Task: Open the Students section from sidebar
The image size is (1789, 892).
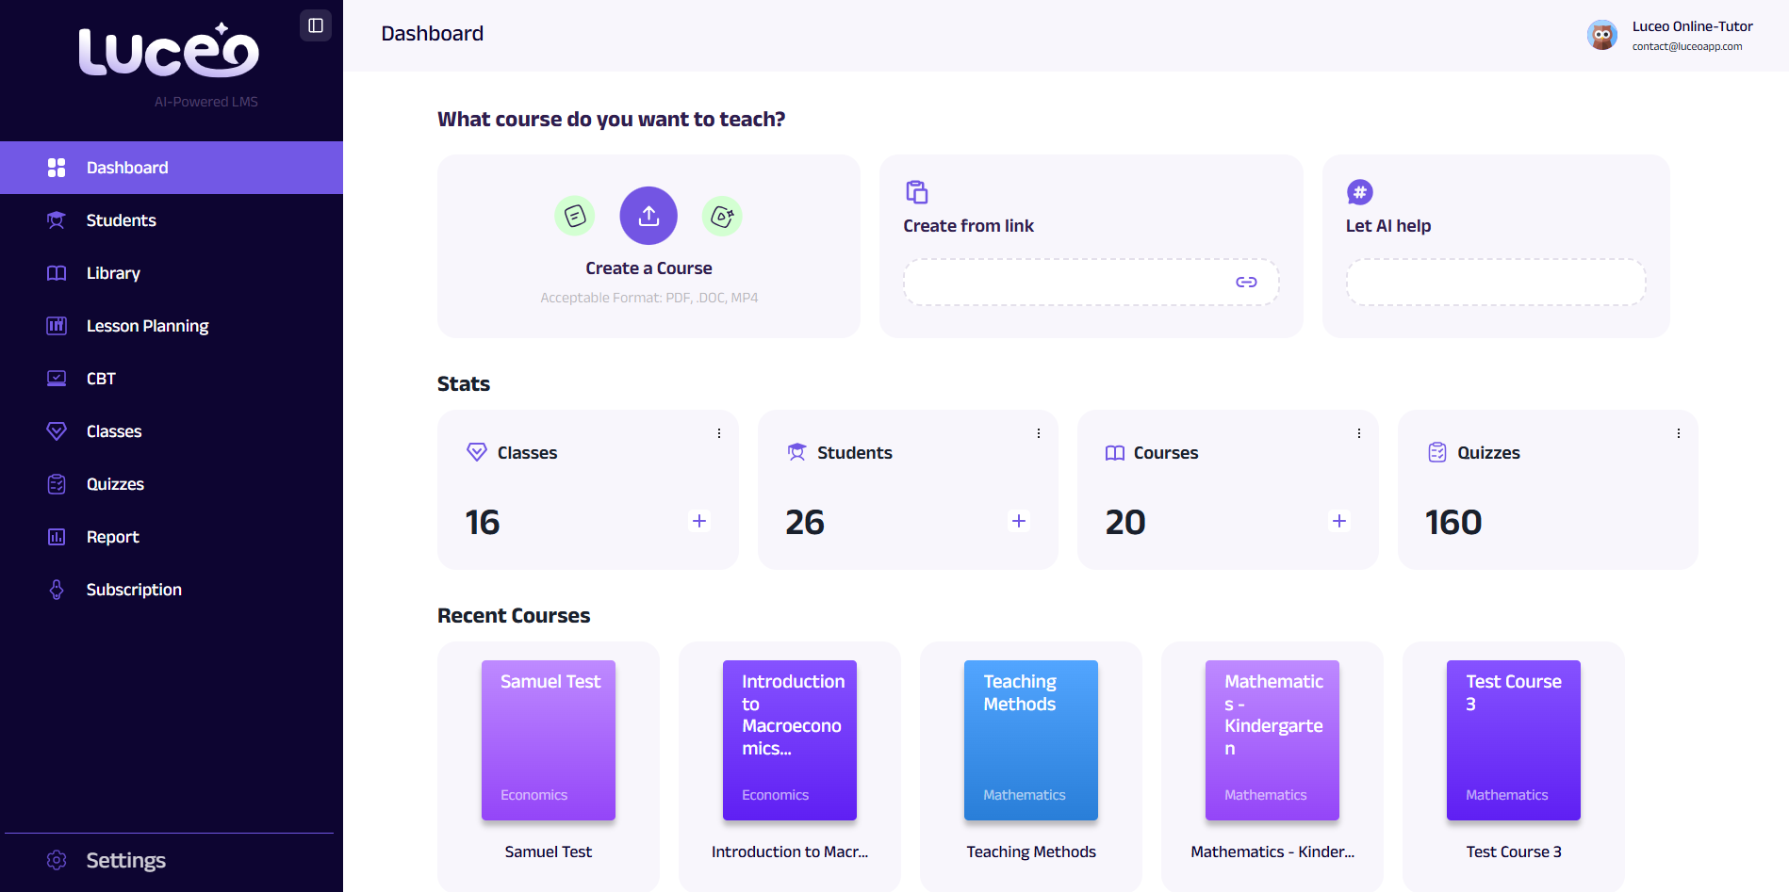Action: (121, 219)
